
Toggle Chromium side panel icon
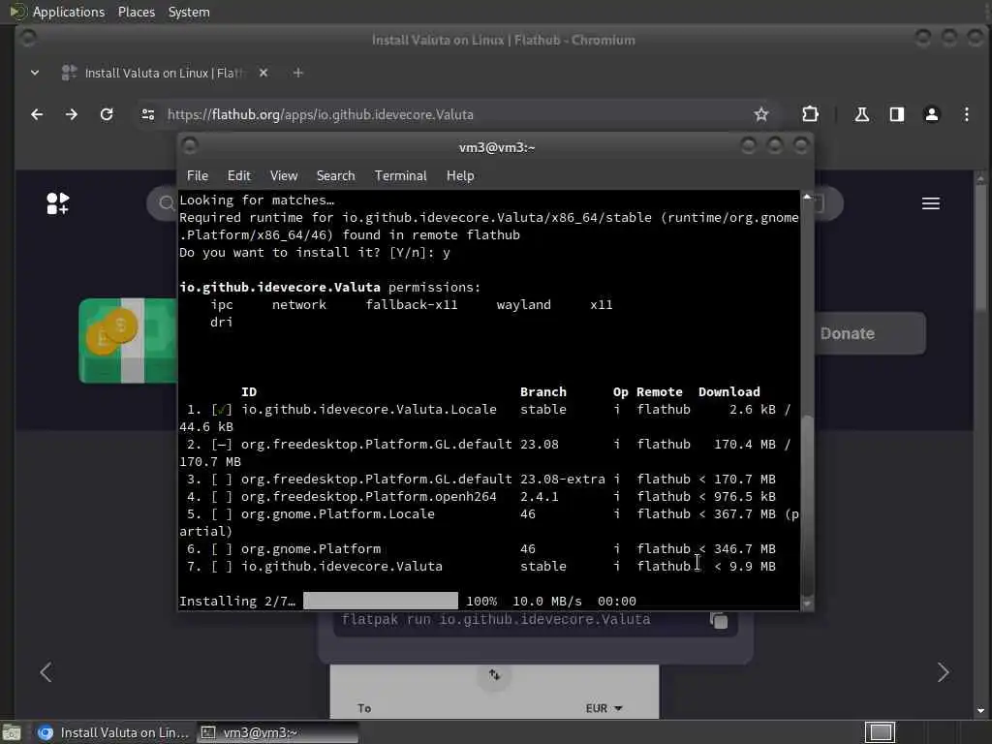[896, 114]
